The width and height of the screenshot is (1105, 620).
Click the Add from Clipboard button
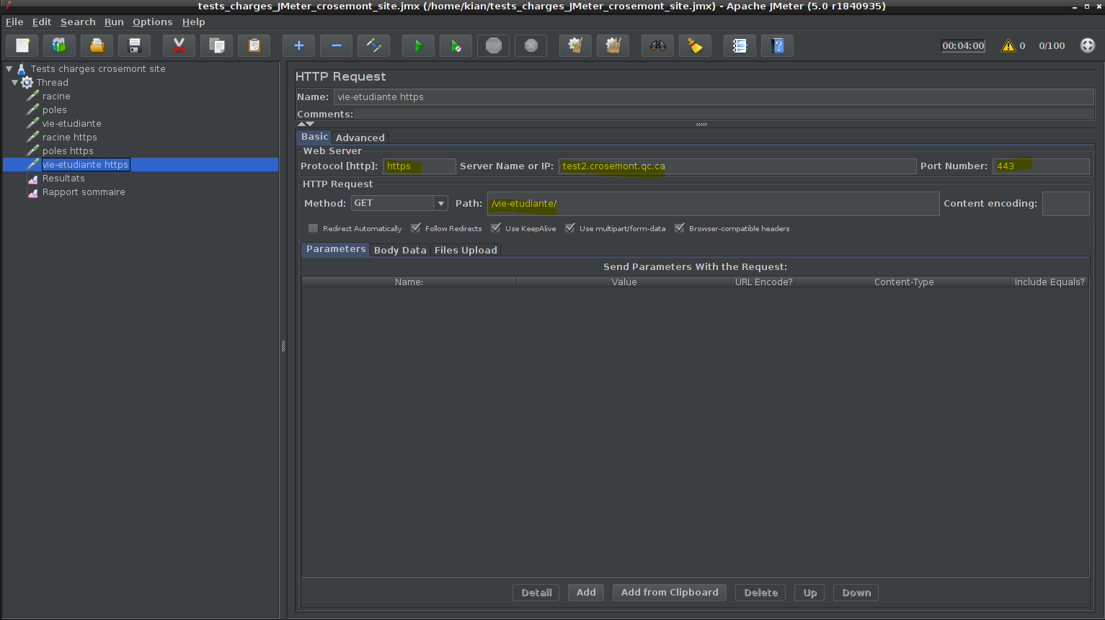[669, 593]
